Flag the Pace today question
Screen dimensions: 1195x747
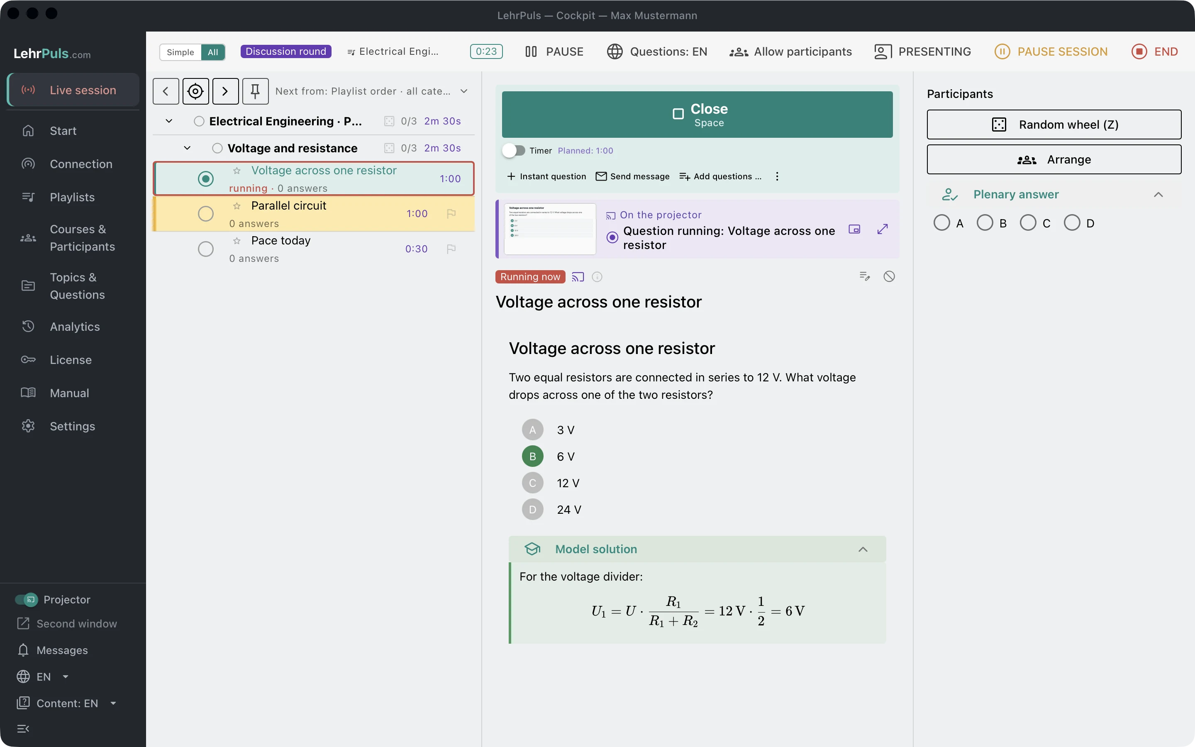451,249
